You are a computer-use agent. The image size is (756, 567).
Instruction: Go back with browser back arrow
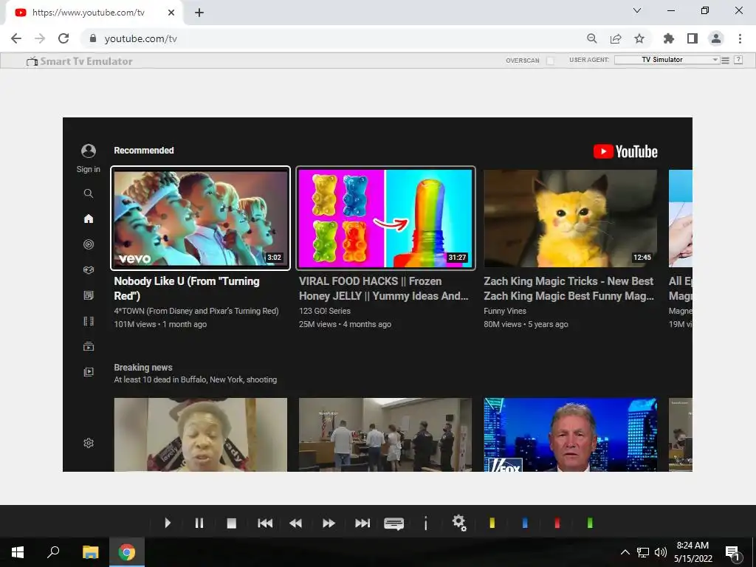(x=16, y=38)
